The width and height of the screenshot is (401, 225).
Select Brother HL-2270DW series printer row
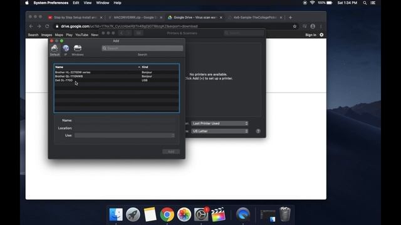tap(117, 72)
